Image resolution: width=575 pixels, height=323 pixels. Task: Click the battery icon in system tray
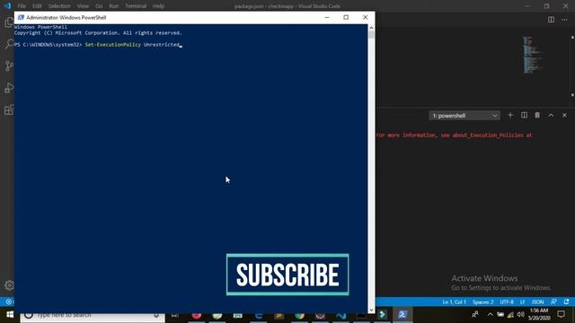pyautogui.click(x=500, y=314)
